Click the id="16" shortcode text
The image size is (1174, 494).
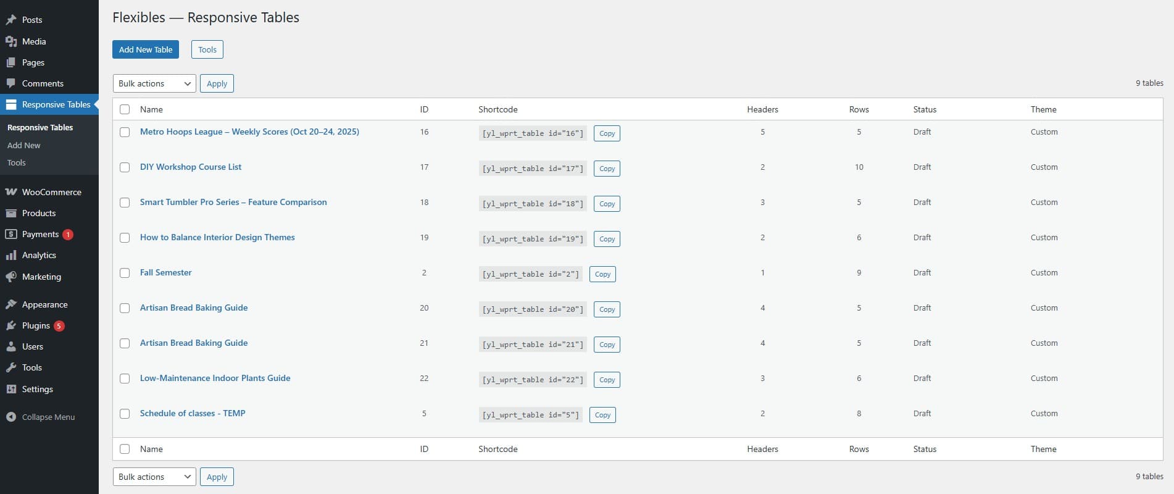533,133
